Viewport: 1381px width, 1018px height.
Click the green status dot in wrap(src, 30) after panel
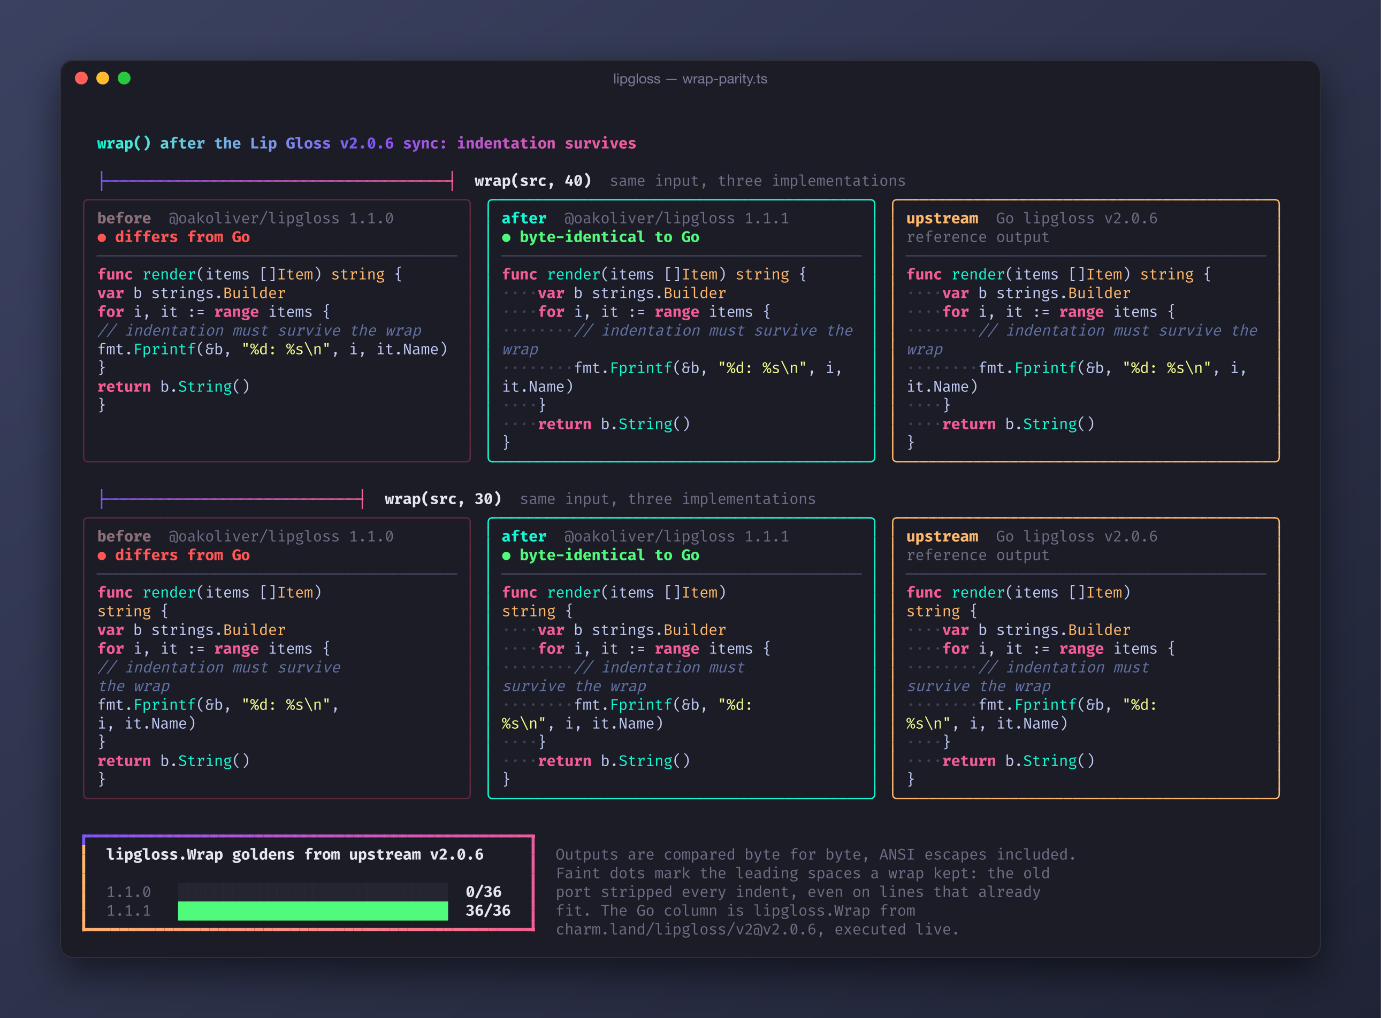pos(506,556)
